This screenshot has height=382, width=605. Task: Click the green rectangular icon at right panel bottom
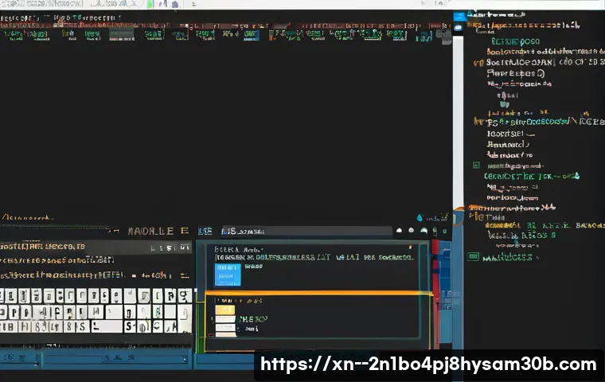(474, 256)
